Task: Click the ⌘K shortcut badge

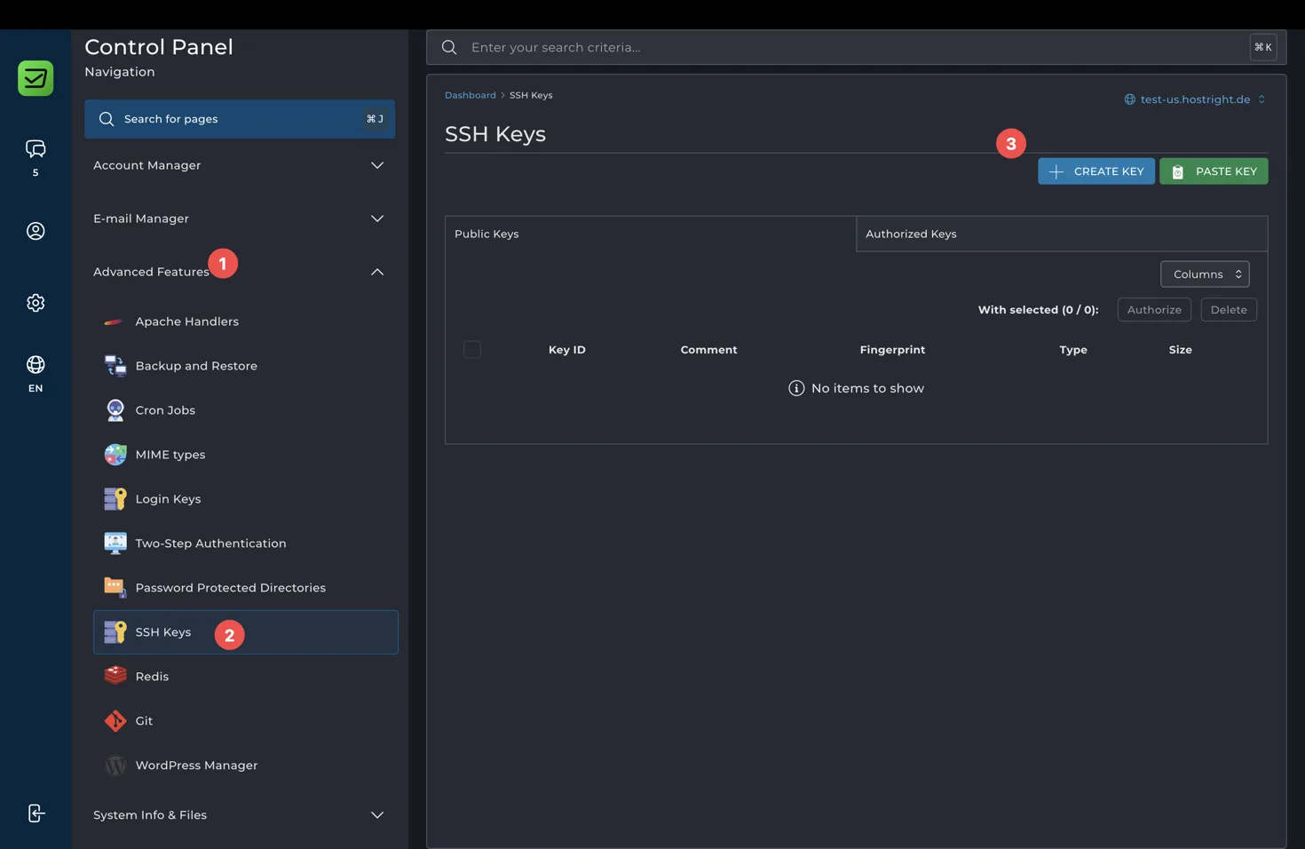Action: 1263,47
